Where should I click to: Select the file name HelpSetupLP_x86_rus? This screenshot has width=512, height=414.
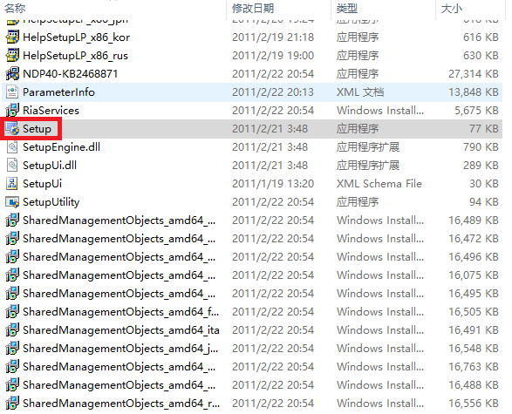click(75, 56)
